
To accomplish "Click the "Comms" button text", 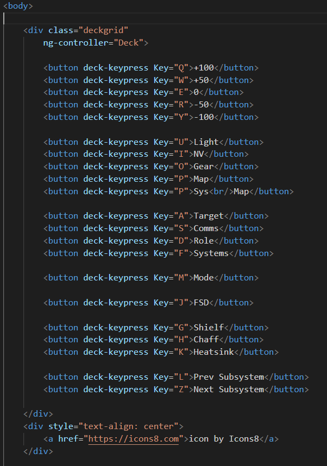I will pyautogui.click(x=206, y=228).
